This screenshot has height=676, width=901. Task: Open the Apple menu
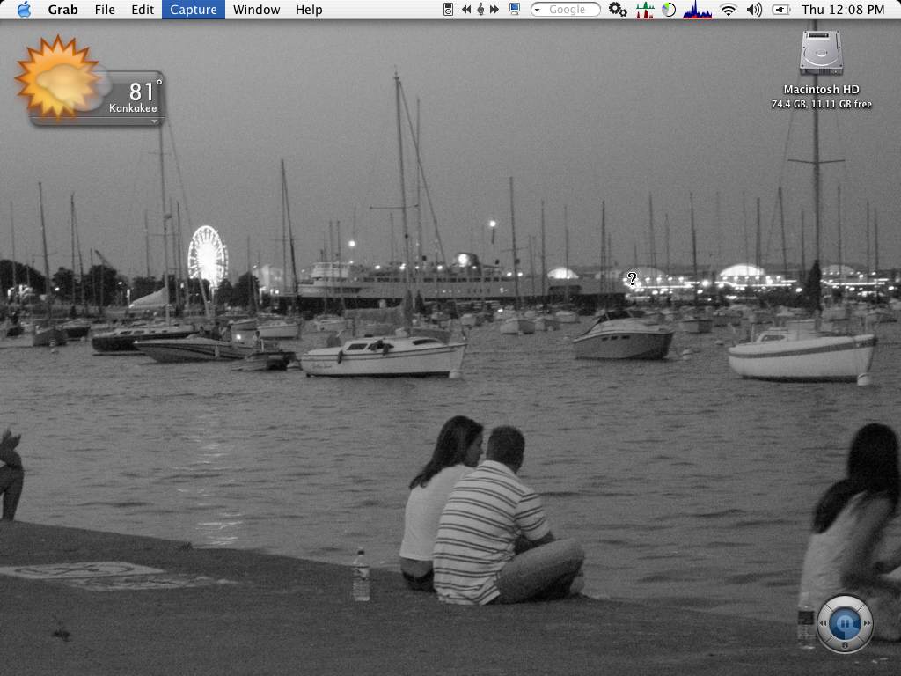(24, 10)
